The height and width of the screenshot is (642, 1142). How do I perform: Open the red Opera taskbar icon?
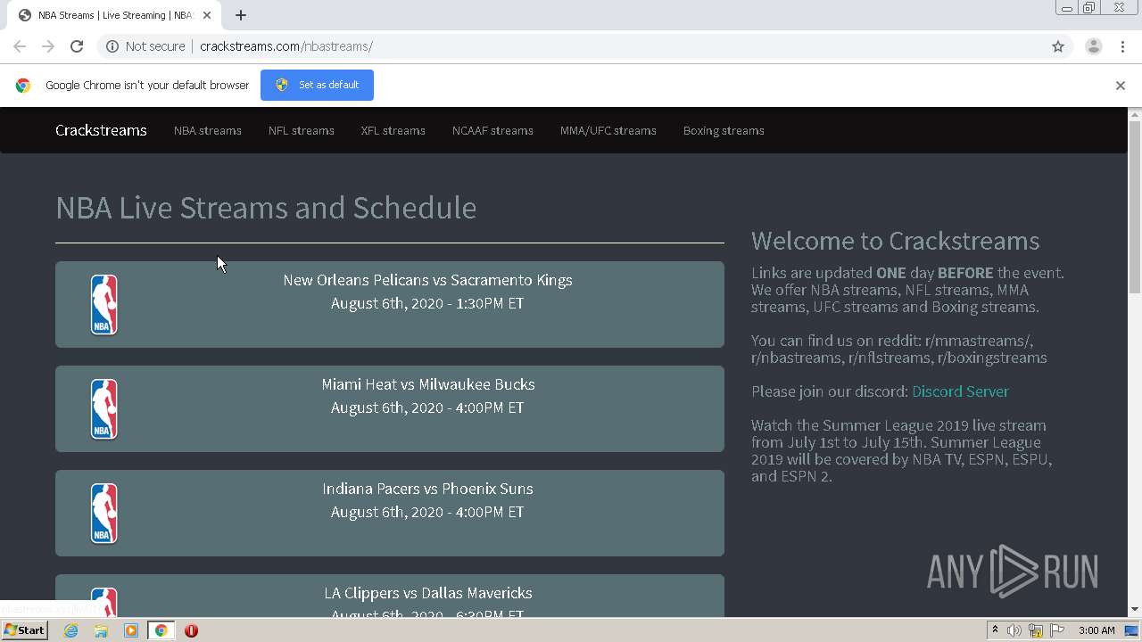click(191, 630)
